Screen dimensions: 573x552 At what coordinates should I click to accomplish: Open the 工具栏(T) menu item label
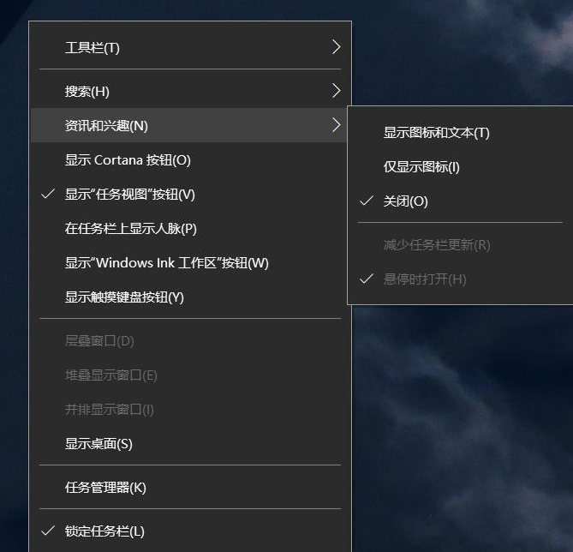pos(93,48)
